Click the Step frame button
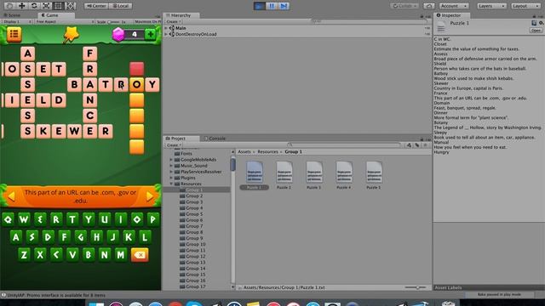This screenshot has height=306, width=545. (x=284, y=6)
